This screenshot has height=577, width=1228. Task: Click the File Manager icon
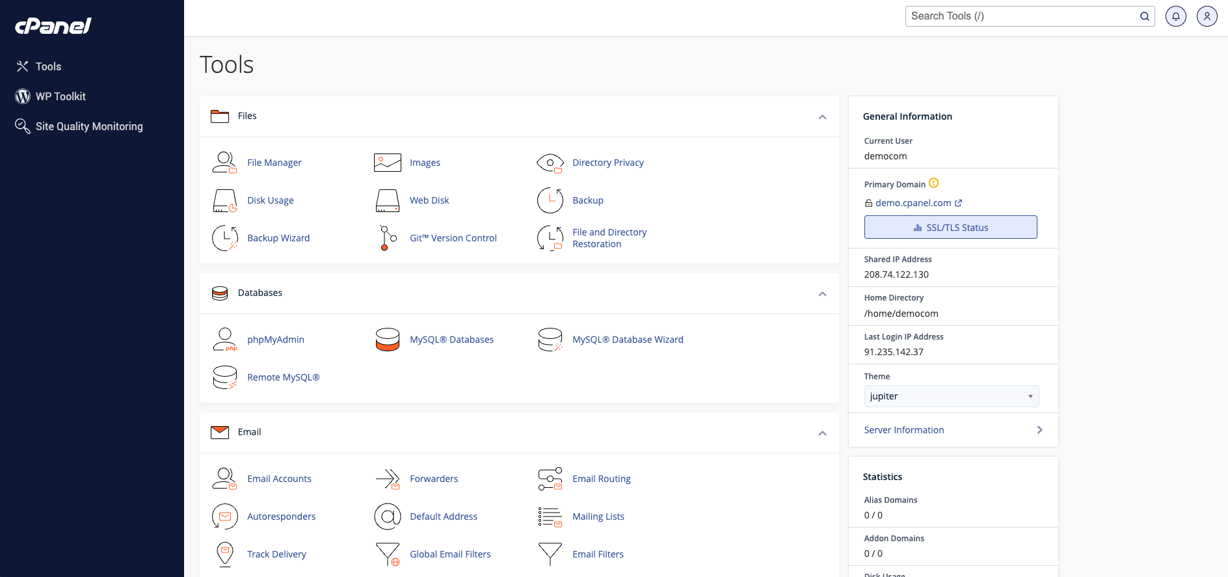[224, 163]
